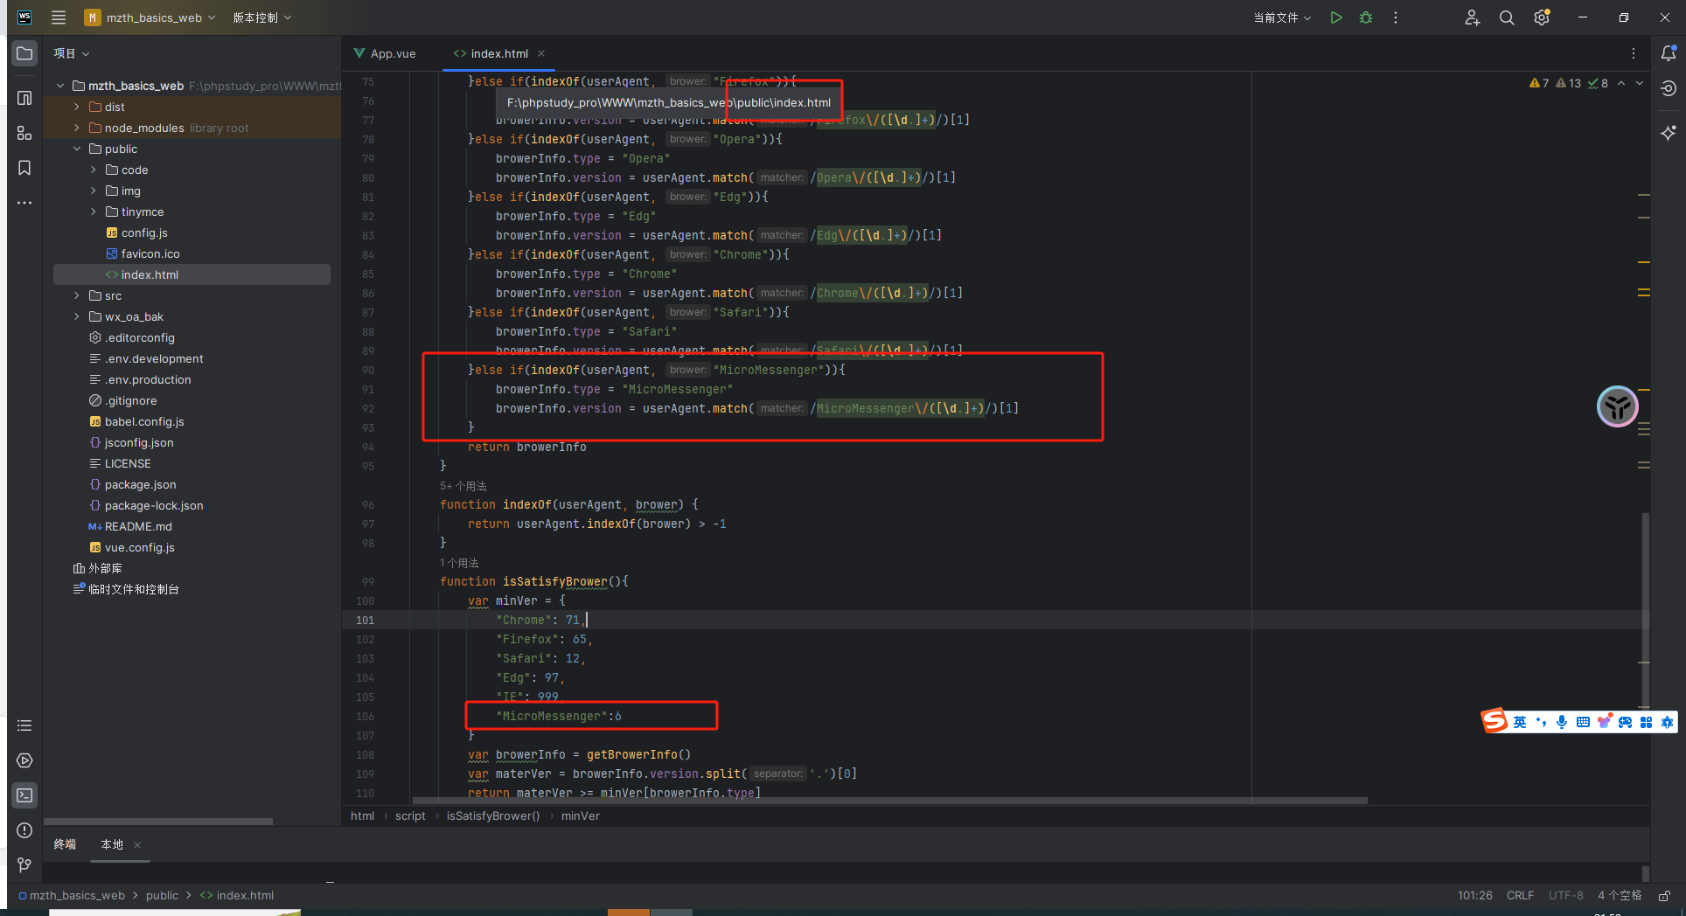Open favicon.ico in project tree
Viewport: 1686px width, 916px height.
point(143,253)
